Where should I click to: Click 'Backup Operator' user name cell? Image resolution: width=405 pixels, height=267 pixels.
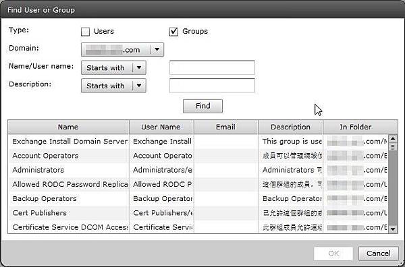click(x=161, y=199)
